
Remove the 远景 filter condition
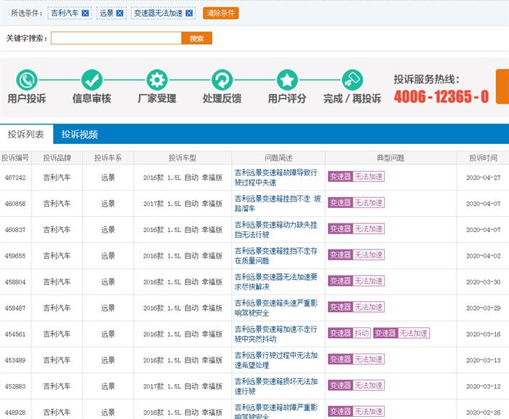click(x=120, y=13)
